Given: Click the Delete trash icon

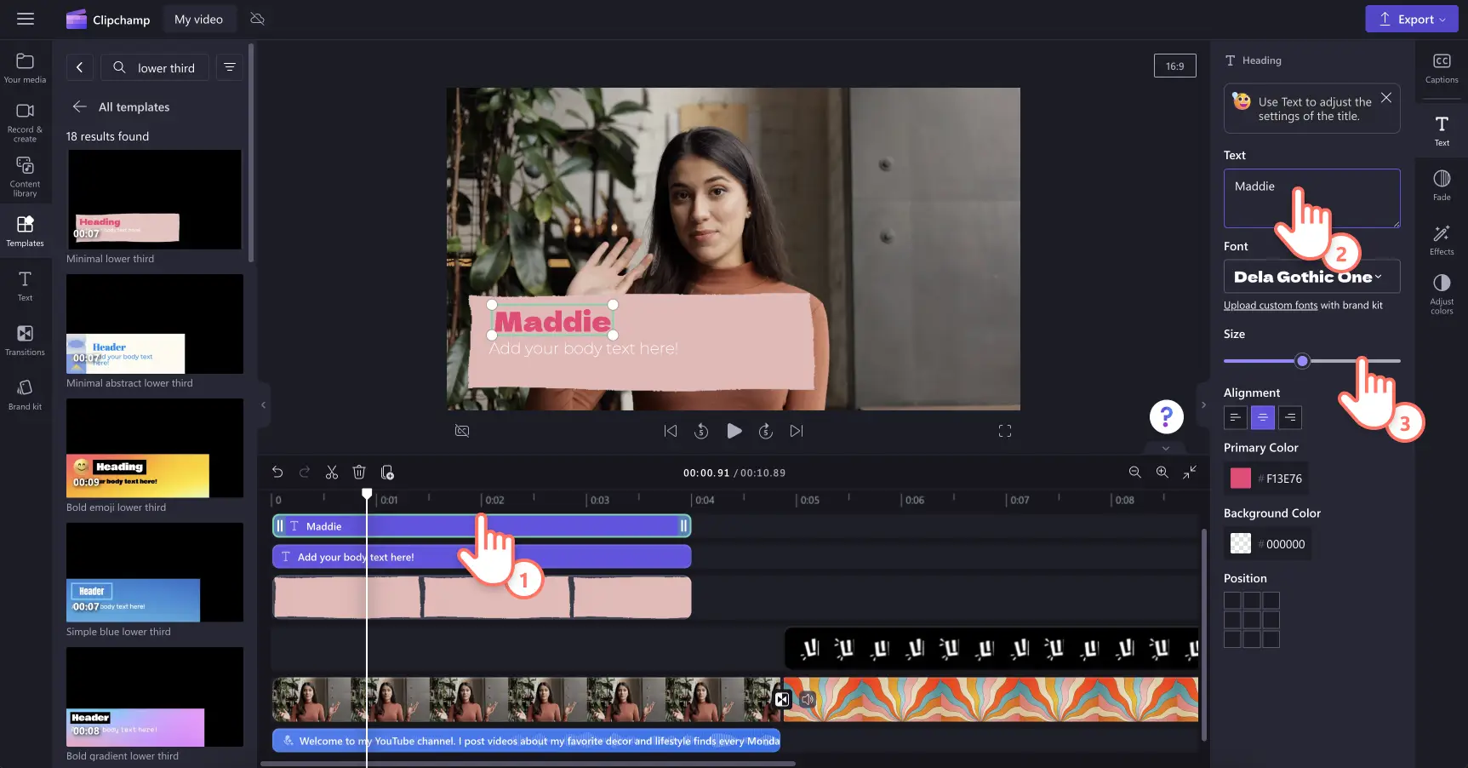Looking at the screenshot, I should (x=359, y=472).
